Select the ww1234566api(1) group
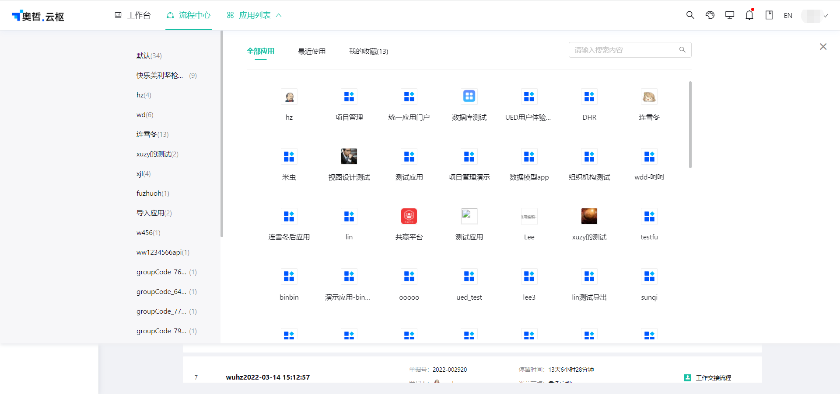840x394 pixels. (163, 252)
